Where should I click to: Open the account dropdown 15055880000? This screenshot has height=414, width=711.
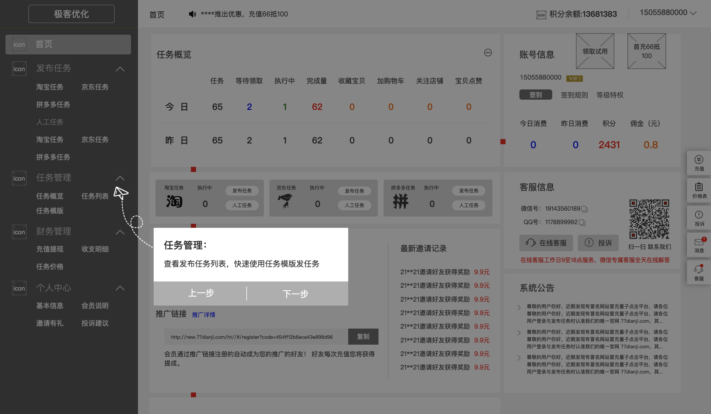(x=668, y=13)
